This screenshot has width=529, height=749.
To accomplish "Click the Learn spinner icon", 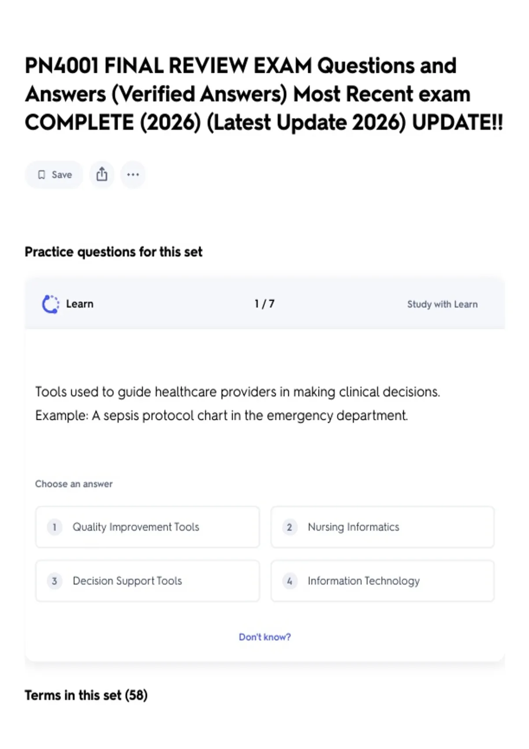I will click(x=50, y=304).
